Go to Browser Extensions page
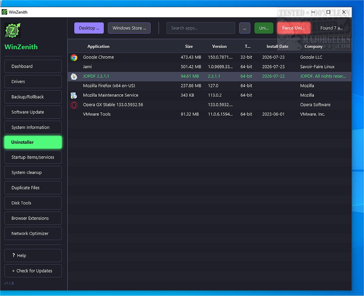Image resolution: width=364 pixels, height=296 pixels. [33, 218]
